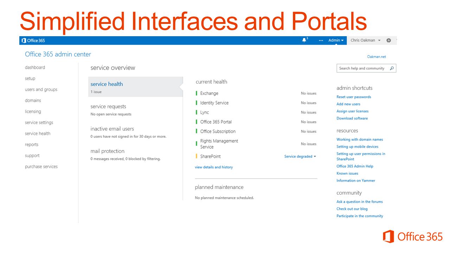Click Check out our blog link
This screenshot has height=253, width=450.
click(x=352, y=209)
